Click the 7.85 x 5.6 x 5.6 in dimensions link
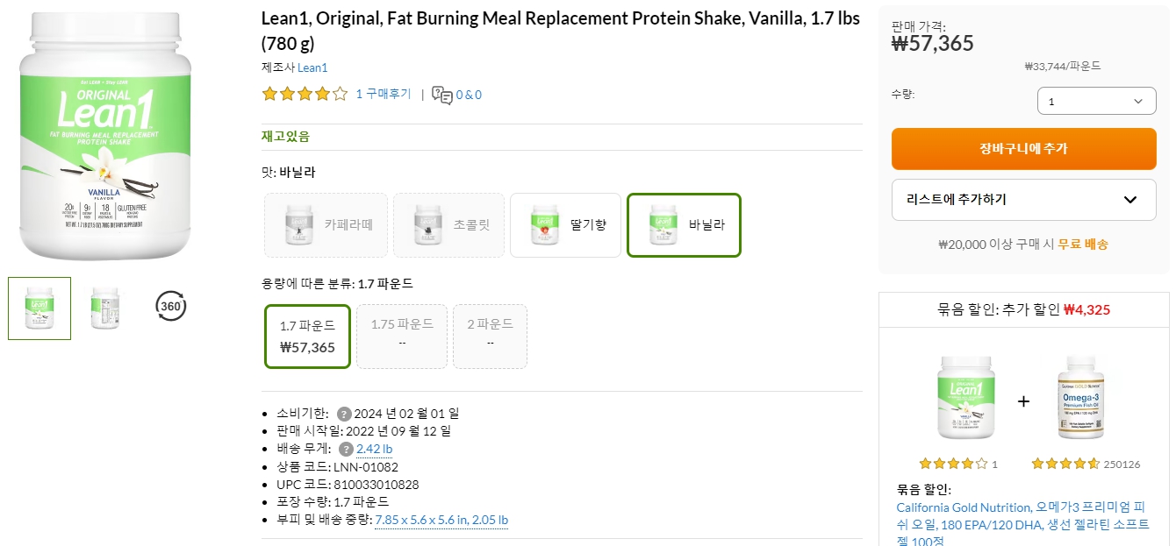The image size is (1176, 546). point(417,519)
